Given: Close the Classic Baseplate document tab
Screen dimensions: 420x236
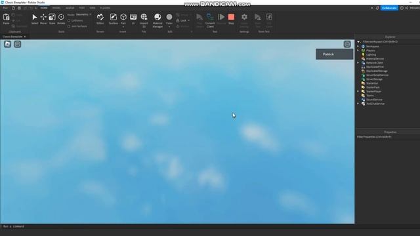Looking at the screenshot, I should pos(25,37).
